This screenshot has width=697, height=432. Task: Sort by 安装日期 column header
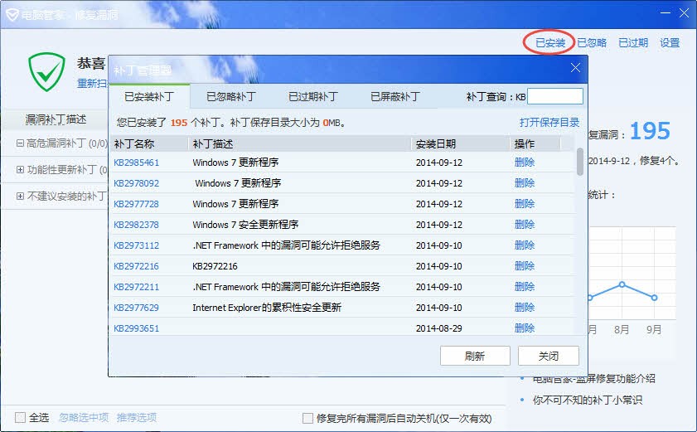point(461,143)
